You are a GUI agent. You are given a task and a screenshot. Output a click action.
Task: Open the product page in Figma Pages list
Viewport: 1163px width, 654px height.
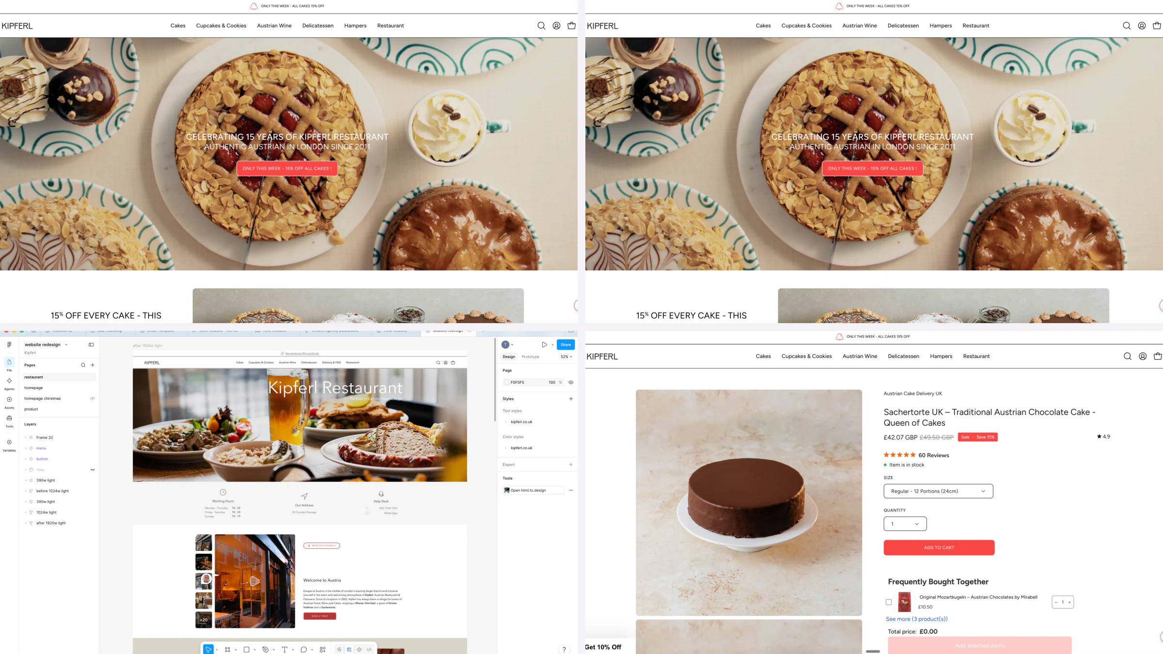click(31, 409)
